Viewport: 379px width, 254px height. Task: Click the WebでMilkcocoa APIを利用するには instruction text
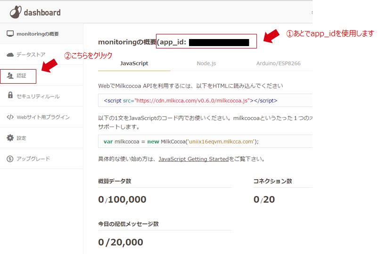point(190,86)
